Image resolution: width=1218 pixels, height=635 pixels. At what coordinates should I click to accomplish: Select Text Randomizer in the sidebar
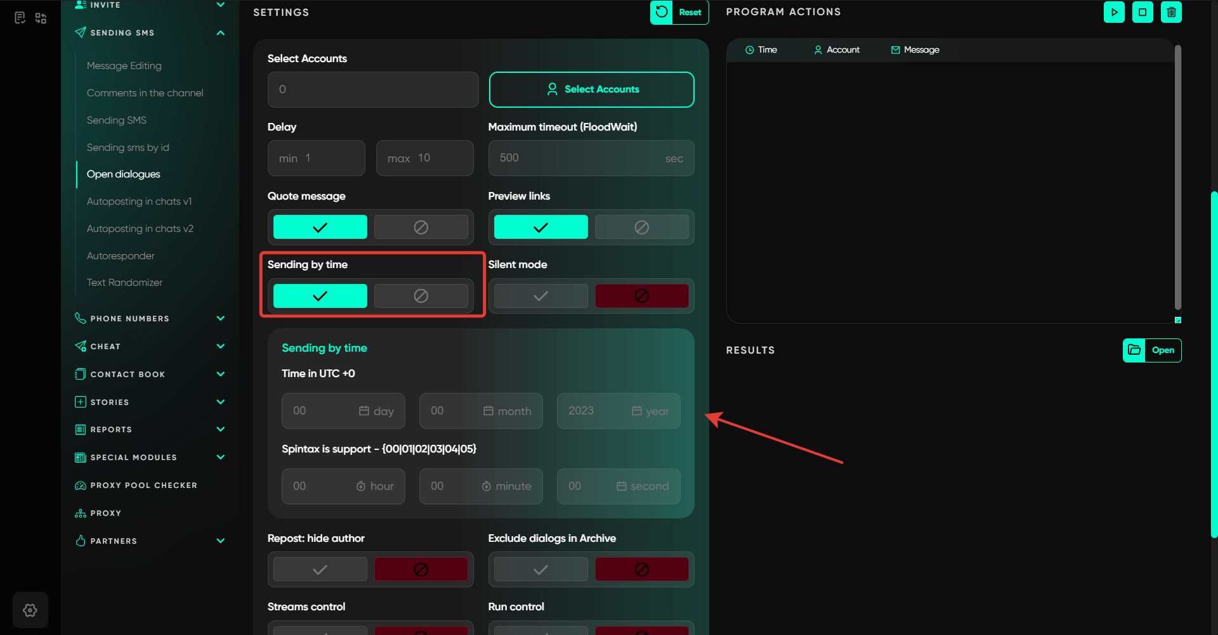coord(124,282)
